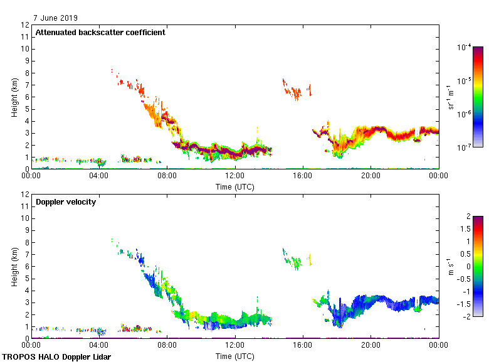Screen dimensions: 489x364
Task: Click the 'Time (UTC)' label under top plot
Action: click(x=235, y=187)
